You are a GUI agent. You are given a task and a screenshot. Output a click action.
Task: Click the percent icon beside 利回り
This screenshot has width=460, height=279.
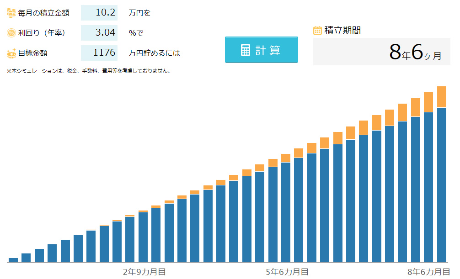tap(11, 33)
